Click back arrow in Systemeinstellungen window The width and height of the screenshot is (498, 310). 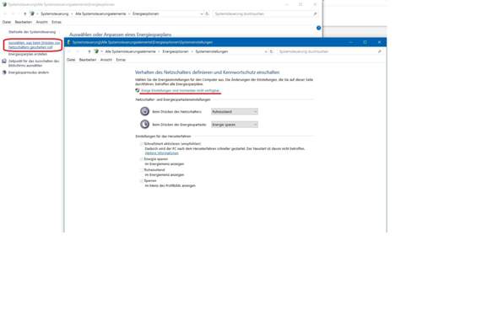coord(69,51)
